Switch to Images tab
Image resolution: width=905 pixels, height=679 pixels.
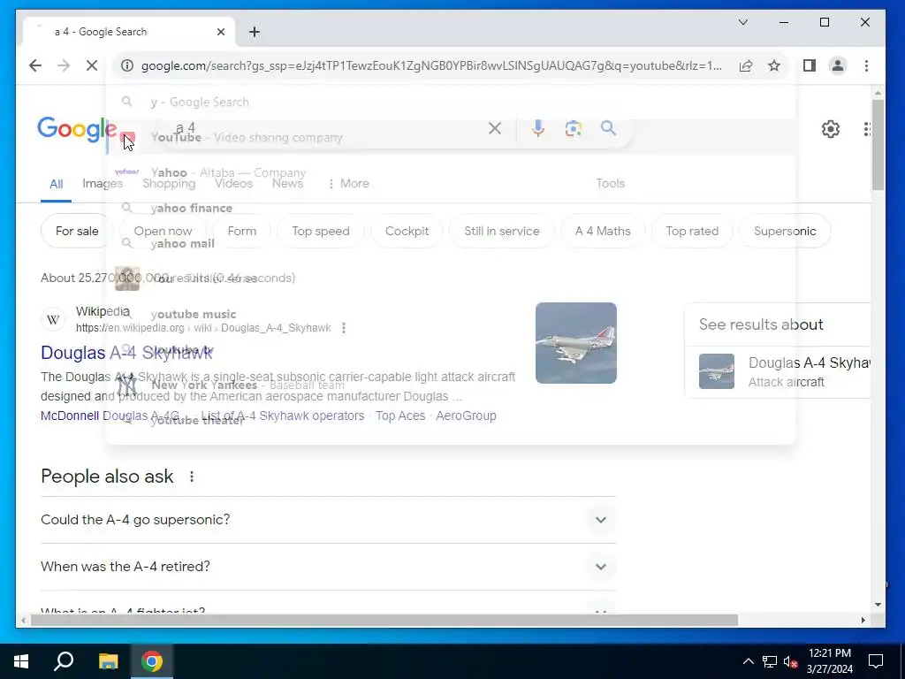point(103,184)
